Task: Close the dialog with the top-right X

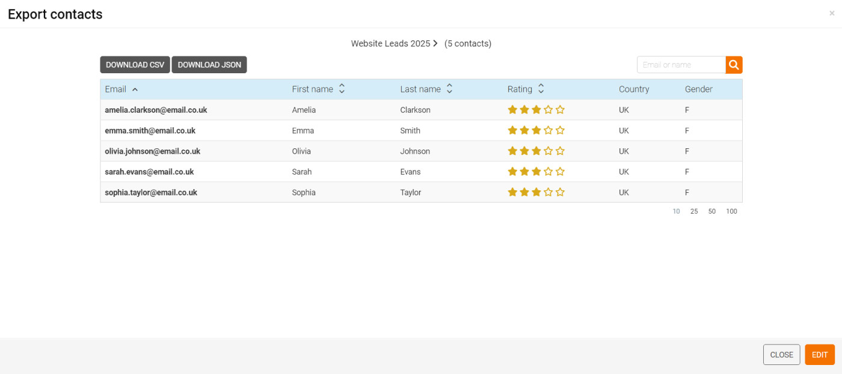Action: (x=832, y=13)
